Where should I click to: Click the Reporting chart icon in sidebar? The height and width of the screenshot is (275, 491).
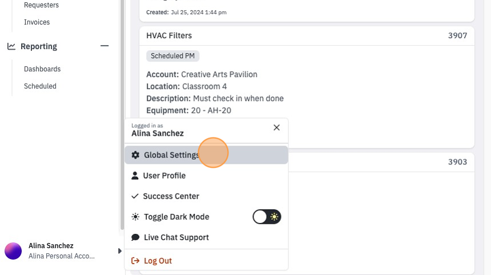[x=11, y=46]
